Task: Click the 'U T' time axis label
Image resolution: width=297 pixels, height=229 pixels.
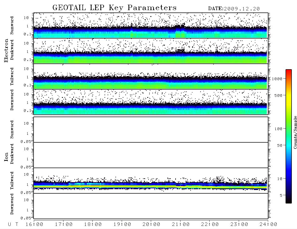Action: click(13, 225)
